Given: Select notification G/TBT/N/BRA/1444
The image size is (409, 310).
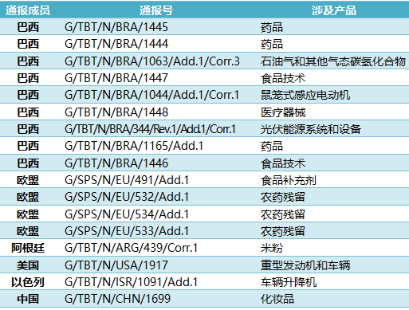Looking at the screenshot, I should (116, 44).
